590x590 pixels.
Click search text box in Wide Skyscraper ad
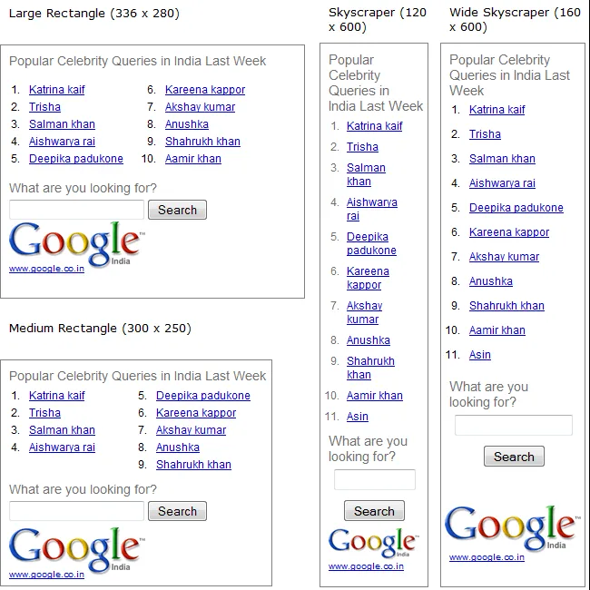[x=513, y=425]
